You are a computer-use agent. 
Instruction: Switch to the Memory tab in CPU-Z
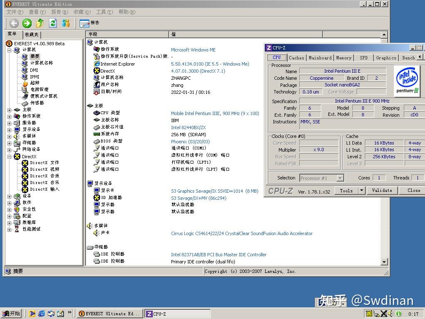(x=343, y=58)
